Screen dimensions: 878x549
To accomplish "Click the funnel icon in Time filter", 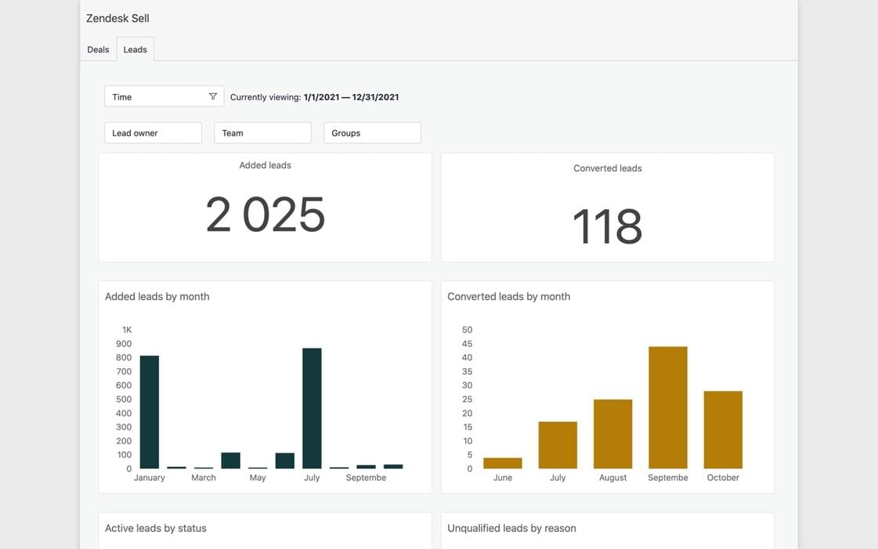I will coord(213,96).
